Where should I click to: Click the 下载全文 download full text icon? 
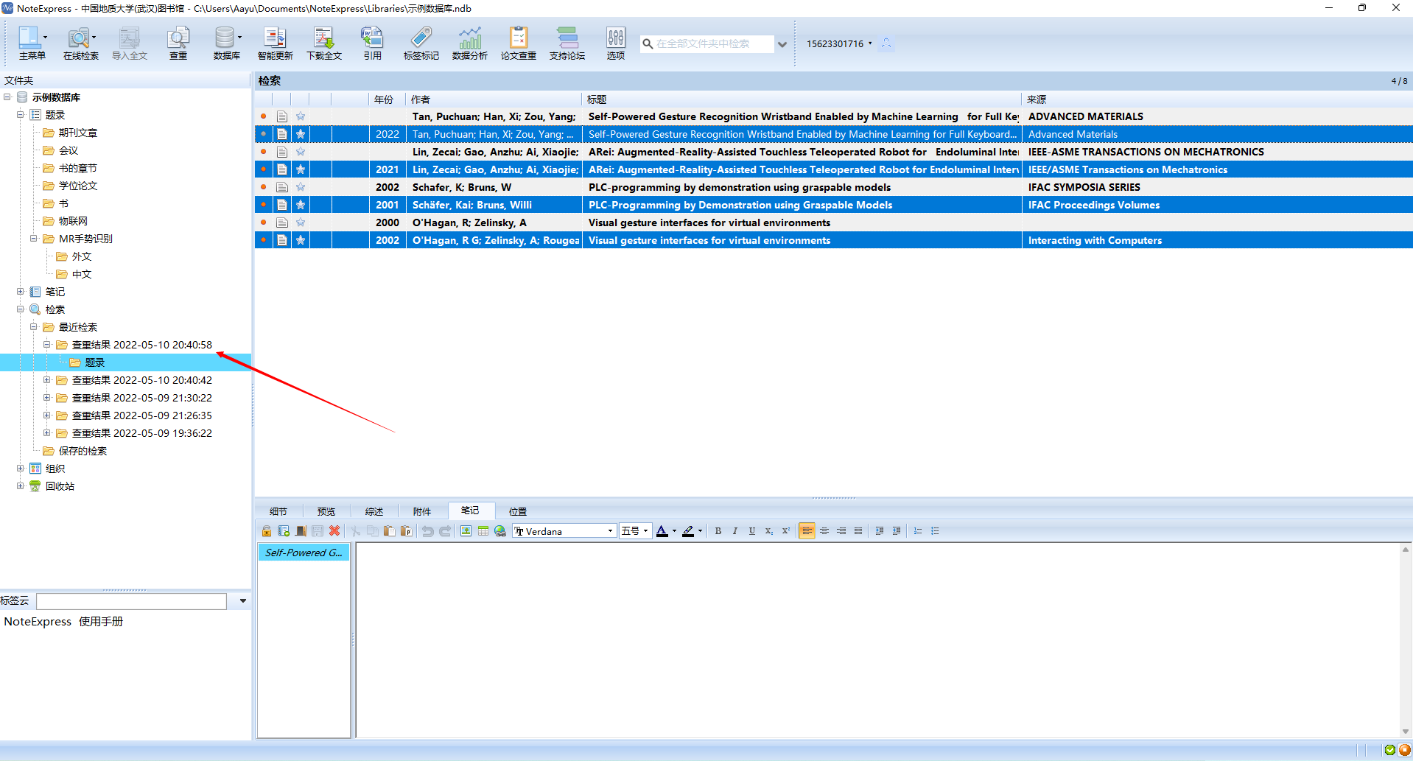(x=324, y=43)
